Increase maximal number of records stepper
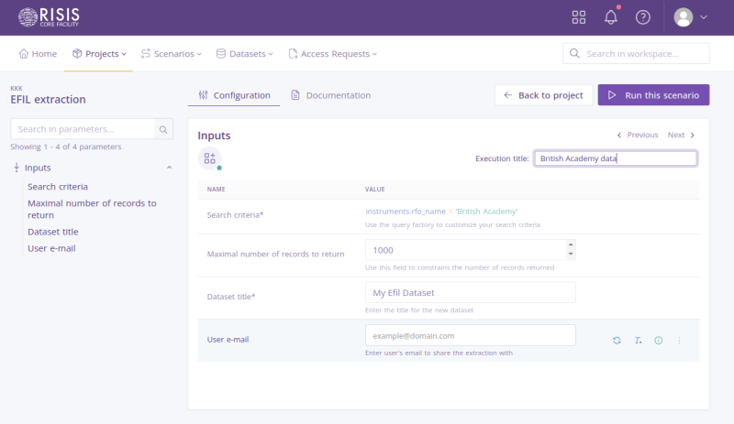This screenshot has width=734, height=424. pyautogui.click(x=572, y=245)
